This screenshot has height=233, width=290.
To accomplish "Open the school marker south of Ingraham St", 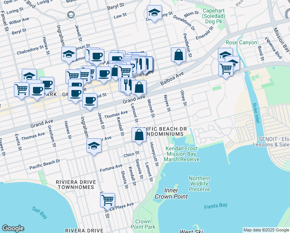I will (x=94, y=146).
